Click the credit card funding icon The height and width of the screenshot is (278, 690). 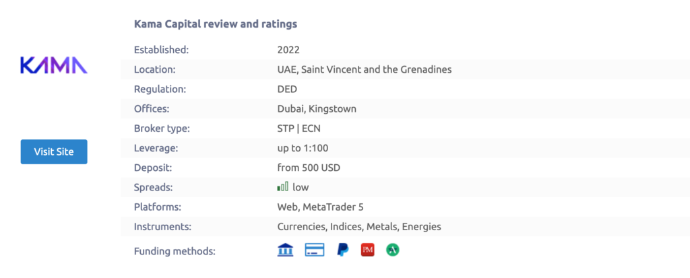coord(315,250)
